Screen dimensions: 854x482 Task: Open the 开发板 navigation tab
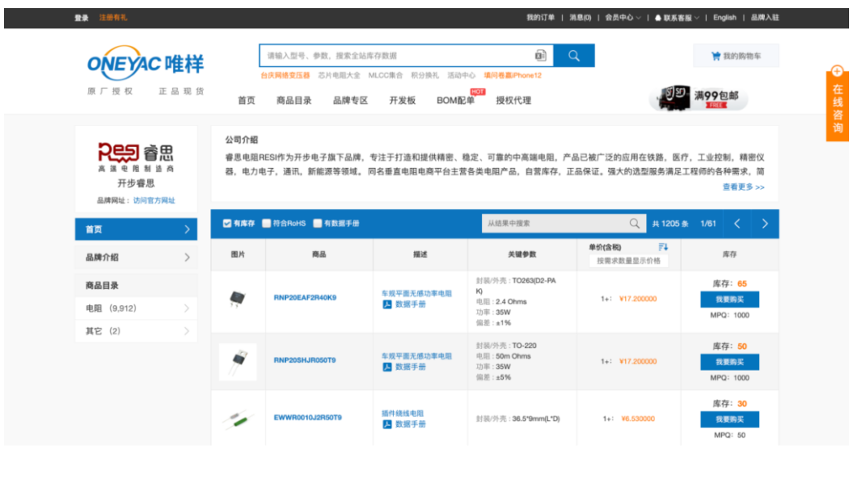[402, 100]
